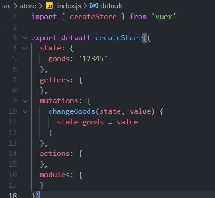Screen dimensions: 215x198
Task: Click the JS file icon in breadcrumb
Action: tap(50, 6)
